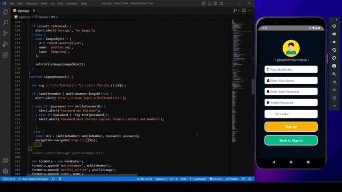
Task: Close the signUp.js tab
Action: 34,11
